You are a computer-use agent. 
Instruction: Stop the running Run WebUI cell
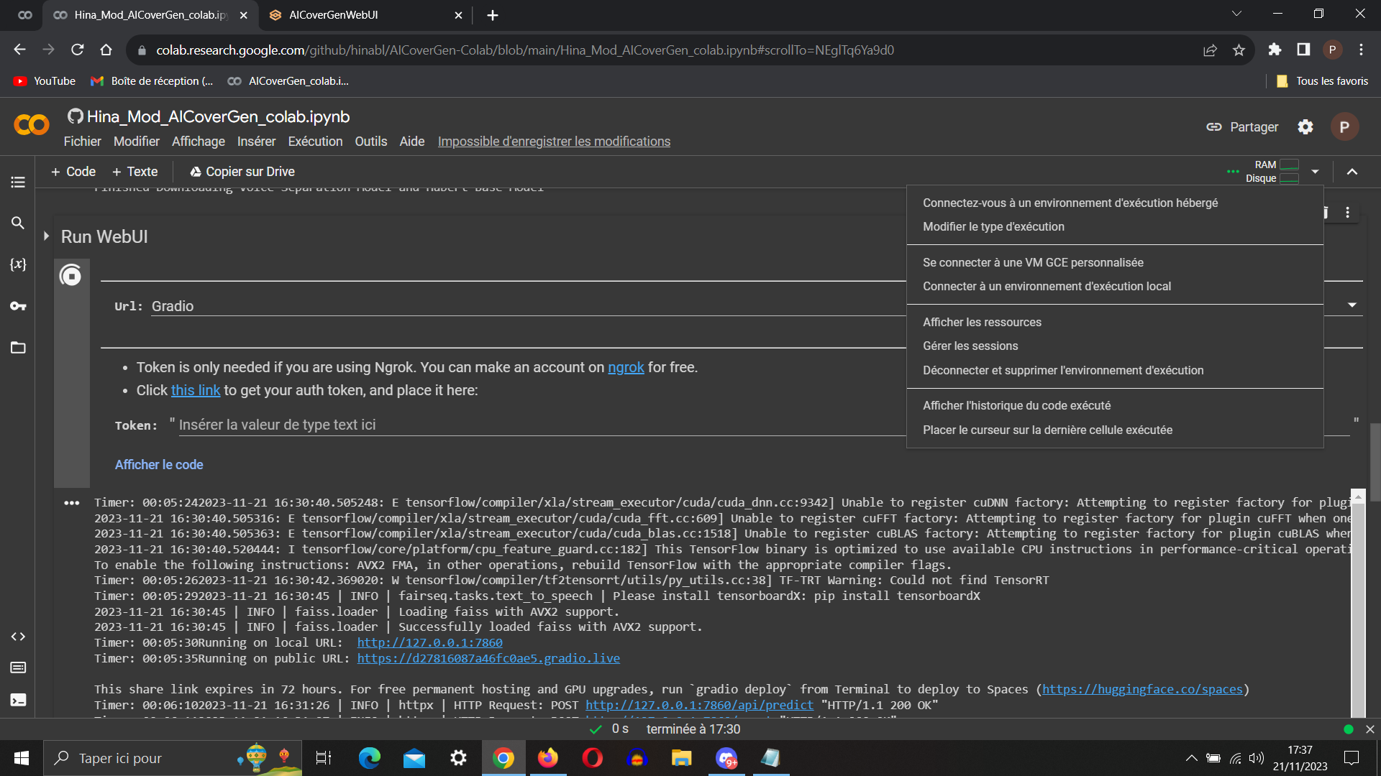coord(70,275)
